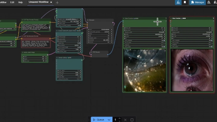This screenshot has height=122, width=217.
Task: Collapse the Context Options Looped Uniform node
Action: 57,31
